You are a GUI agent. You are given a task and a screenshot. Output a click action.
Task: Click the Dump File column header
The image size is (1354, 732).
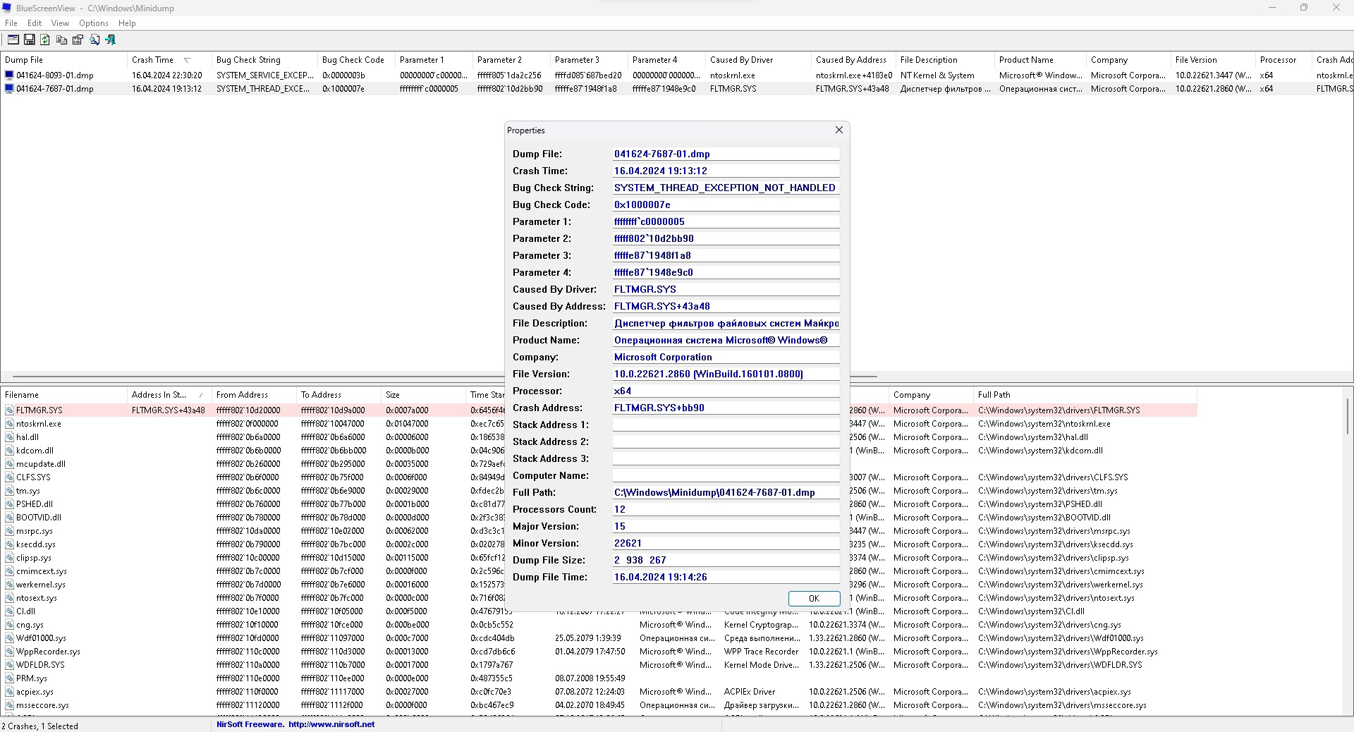(63, 60)
